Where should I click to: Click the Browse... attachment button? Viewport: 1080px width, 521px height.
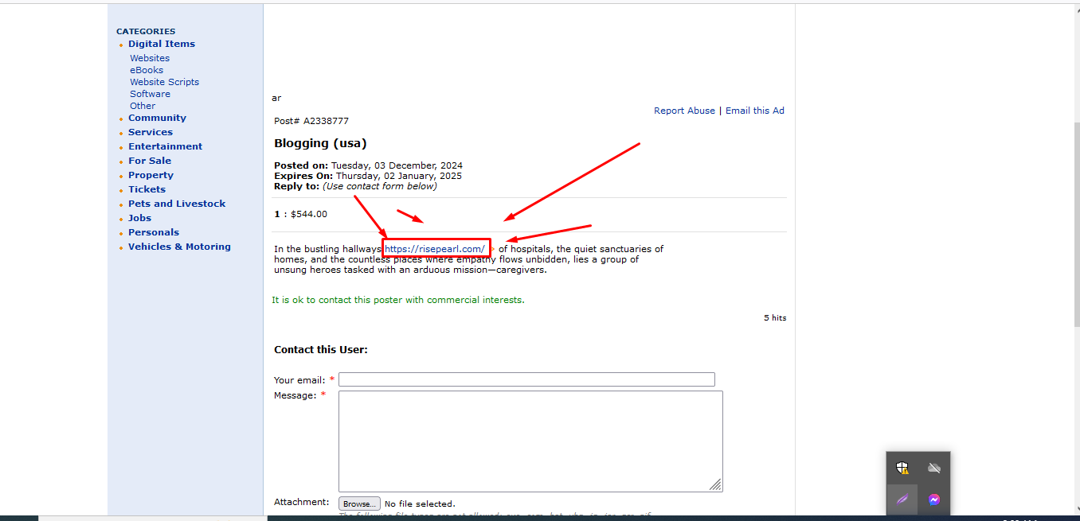pos(359,504)
